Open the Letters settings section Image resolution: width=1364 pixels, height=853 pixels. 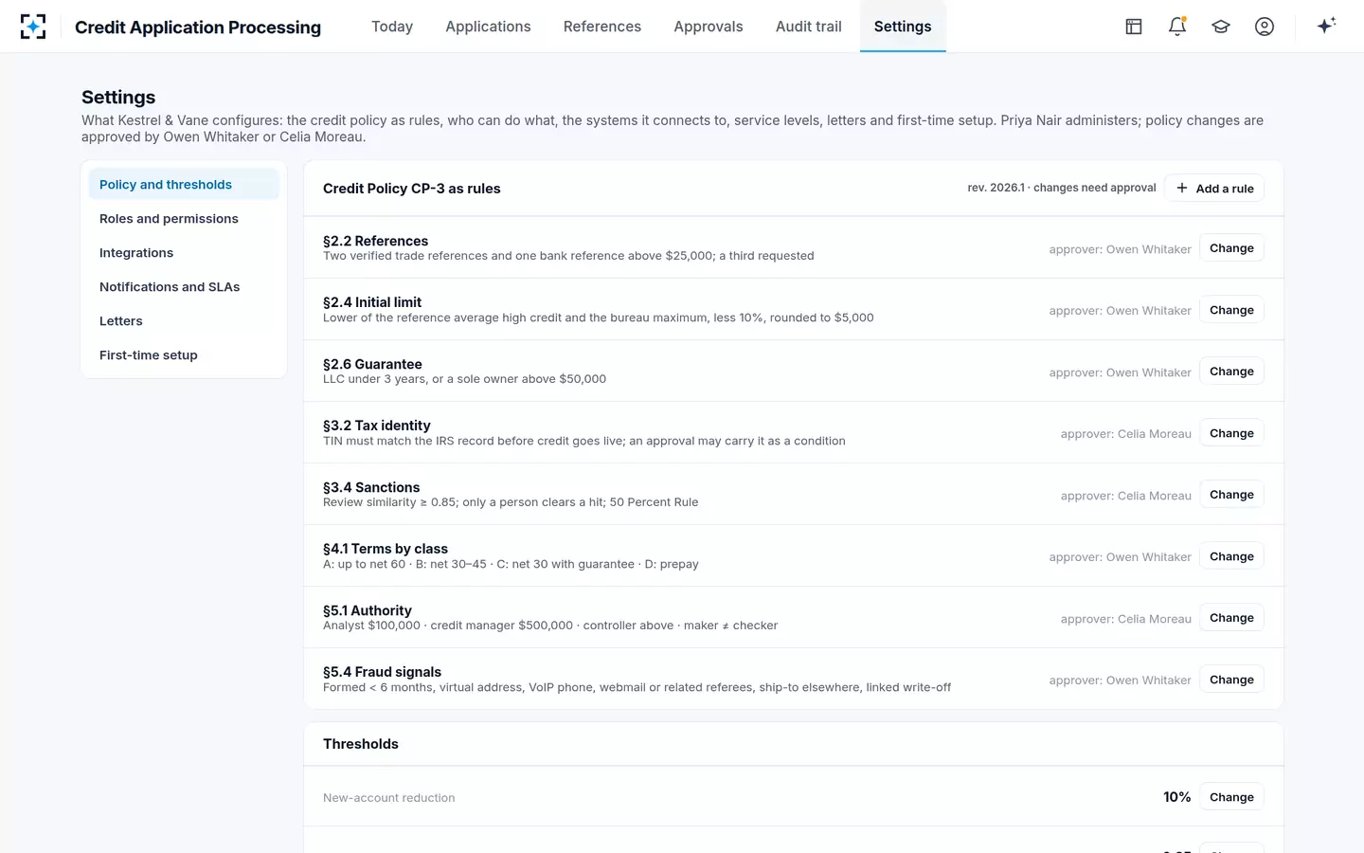pyautogui.click(x=184, y=320)
